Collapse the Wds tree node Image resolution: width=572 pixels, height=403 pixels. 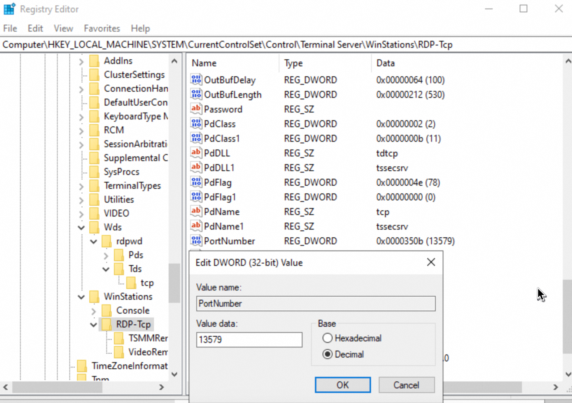(x=81, y=227)
